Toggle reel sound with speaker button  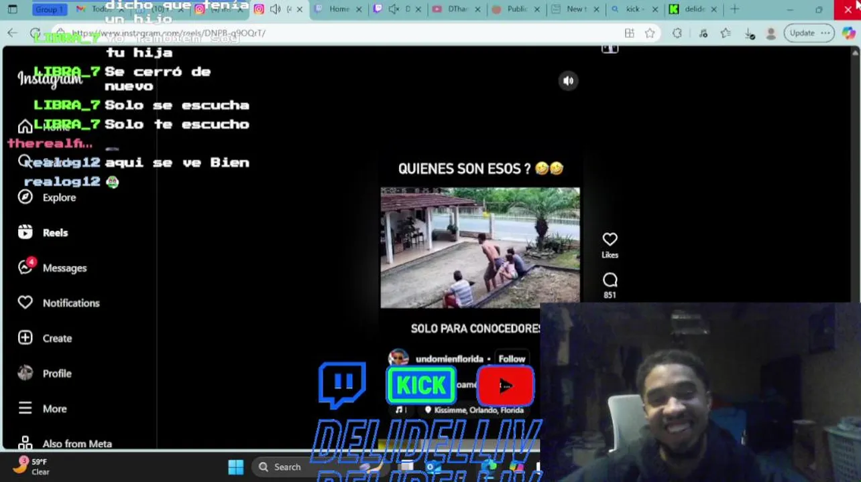pos(568,81)
